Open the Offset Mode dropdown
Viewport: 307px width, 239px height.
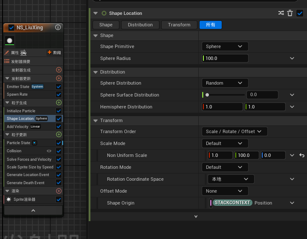pyautogui.click(x=225, y=191)
